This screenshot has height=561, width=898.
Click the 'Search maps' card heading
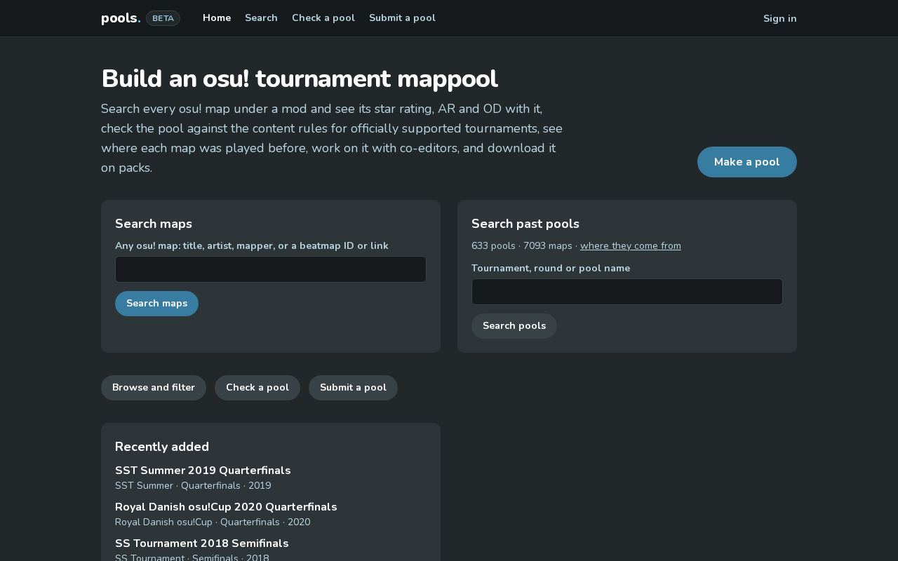point(154,224)
